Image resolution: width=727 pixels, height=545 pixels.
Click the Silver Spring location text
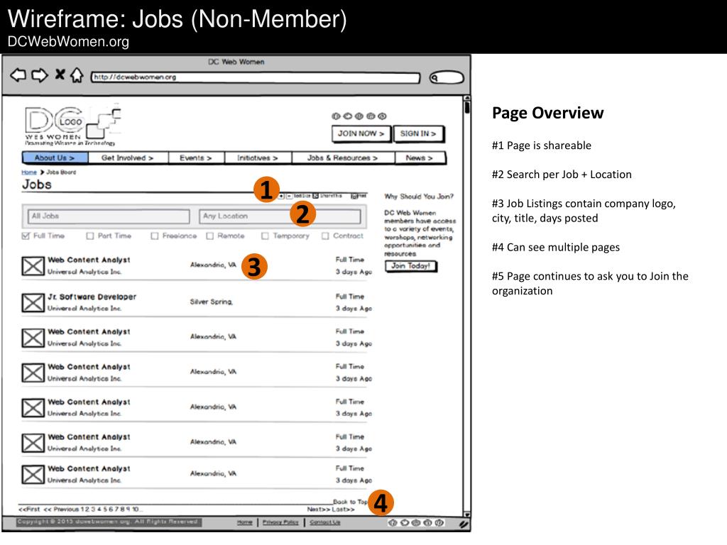click(x=212, y=302)
